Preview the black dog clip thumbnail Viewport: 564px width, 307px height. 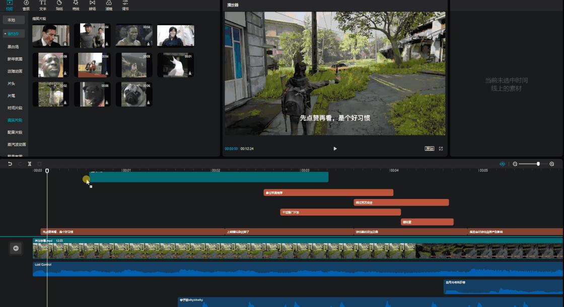click(92, 94)
